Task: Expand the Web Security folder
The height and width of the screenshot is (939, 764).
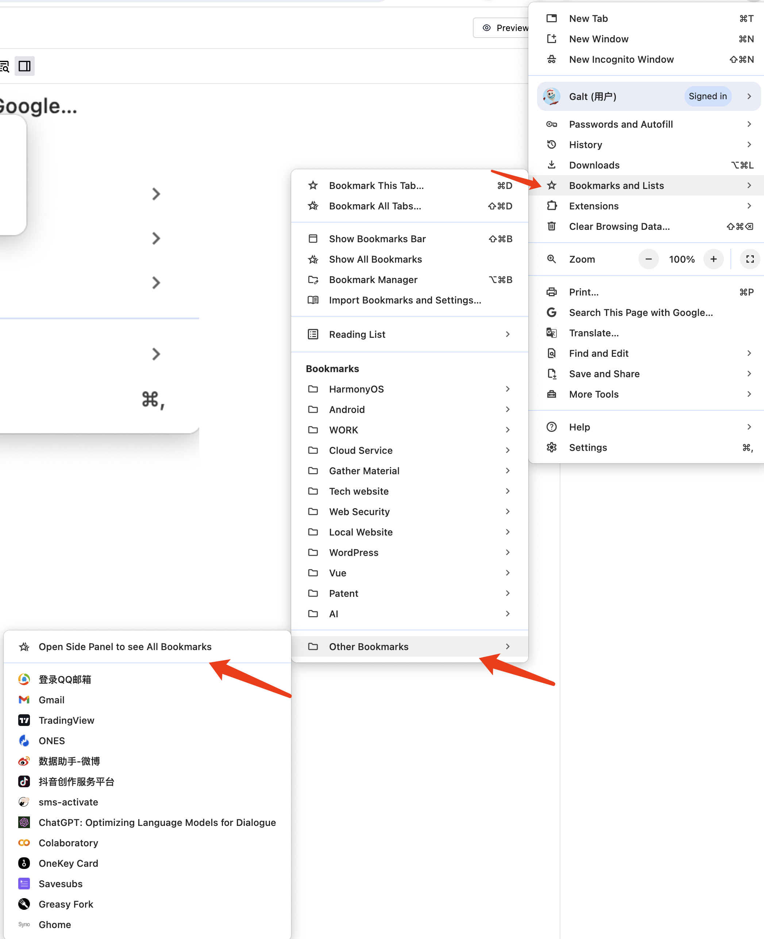Action: [409, 511]
